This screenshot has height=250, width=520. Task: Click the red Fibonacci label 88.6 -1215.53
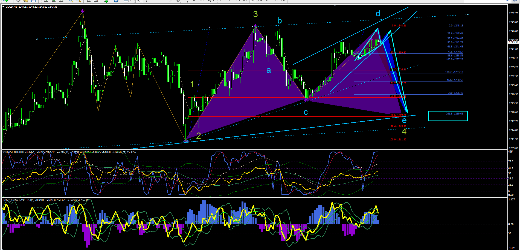click(x=398, y=126)
